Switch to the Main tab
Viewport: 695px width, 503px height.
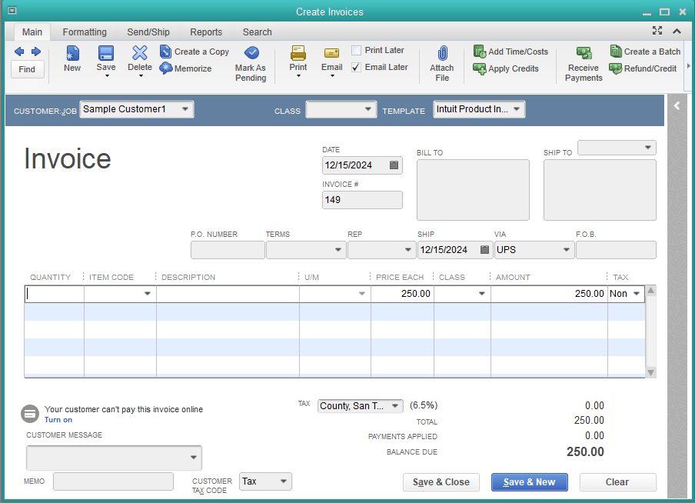coord(32,32)
